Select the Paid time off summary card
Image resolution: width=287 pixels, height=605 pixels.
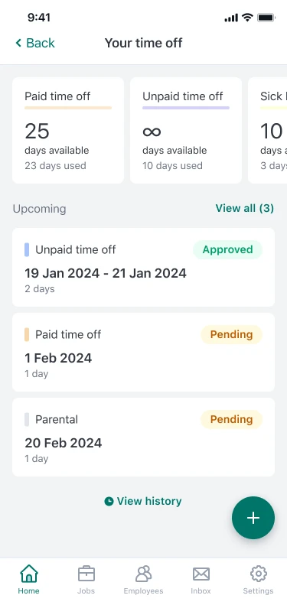68,131
